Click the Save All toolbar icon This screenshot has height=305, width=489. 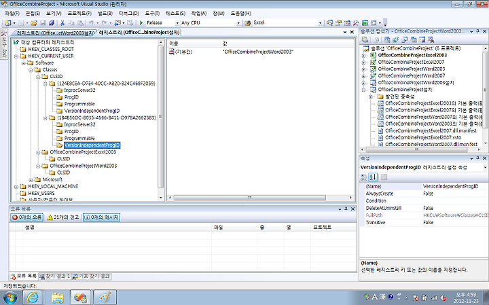pos(52,23)
